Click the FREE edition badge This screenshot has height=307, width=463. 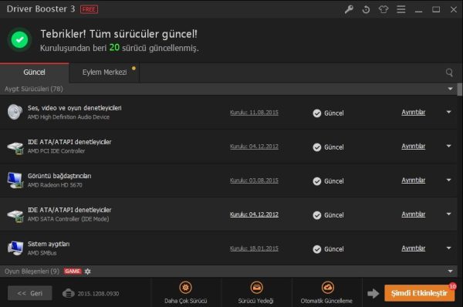click(x=90, y=9)
